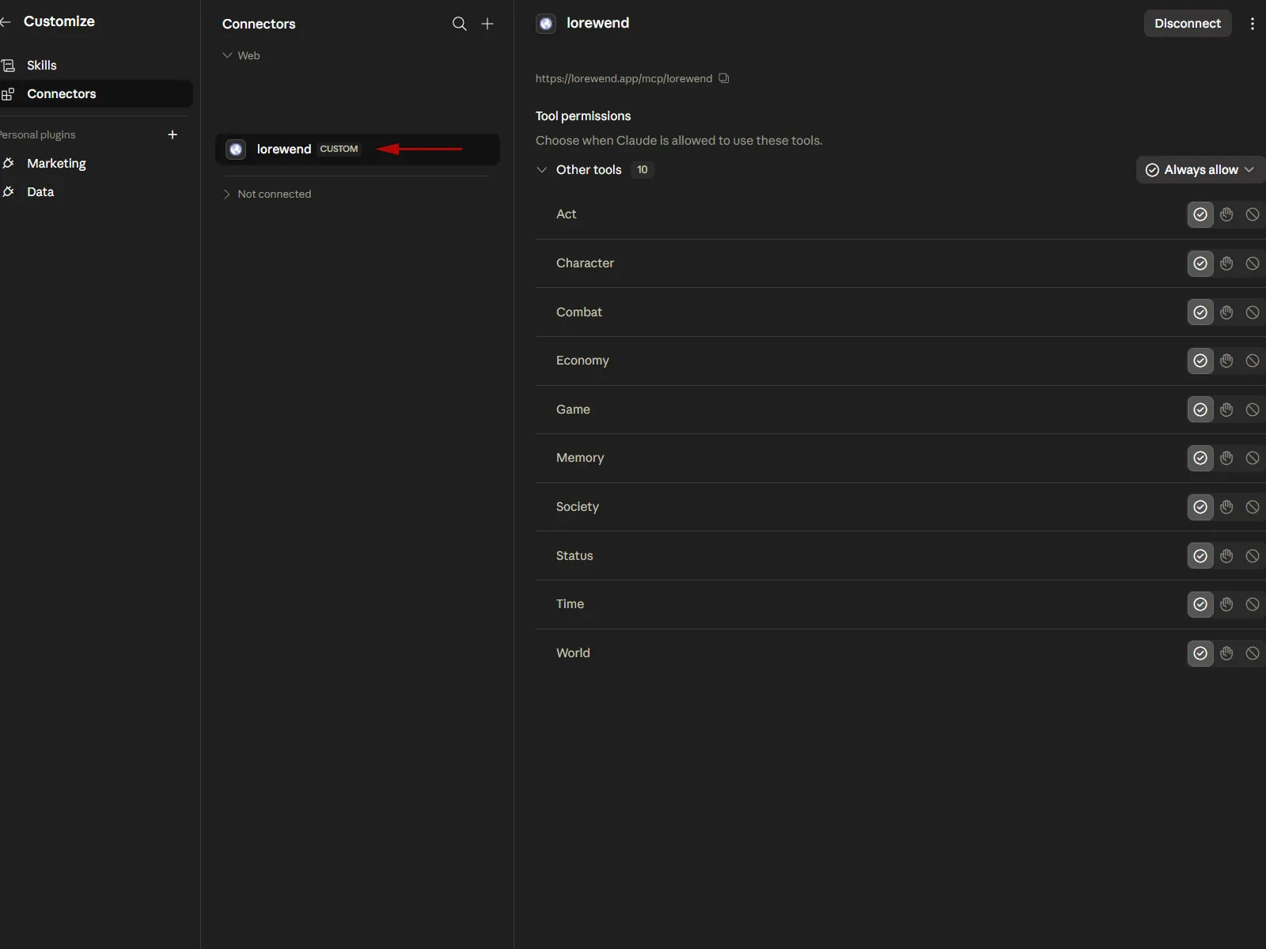This screenshot has width=1266, height=949.
Task: Click the World tool name
Action: (573, 653)
